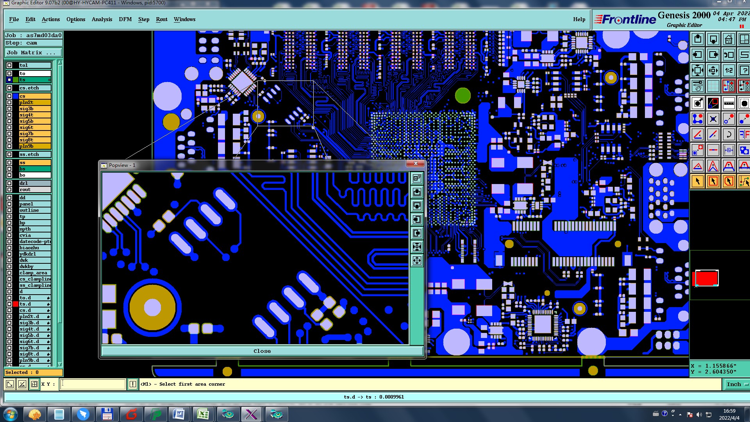Toggle the drl layer display checkbox
Screen dimensions: 750x422
[9, 183]
